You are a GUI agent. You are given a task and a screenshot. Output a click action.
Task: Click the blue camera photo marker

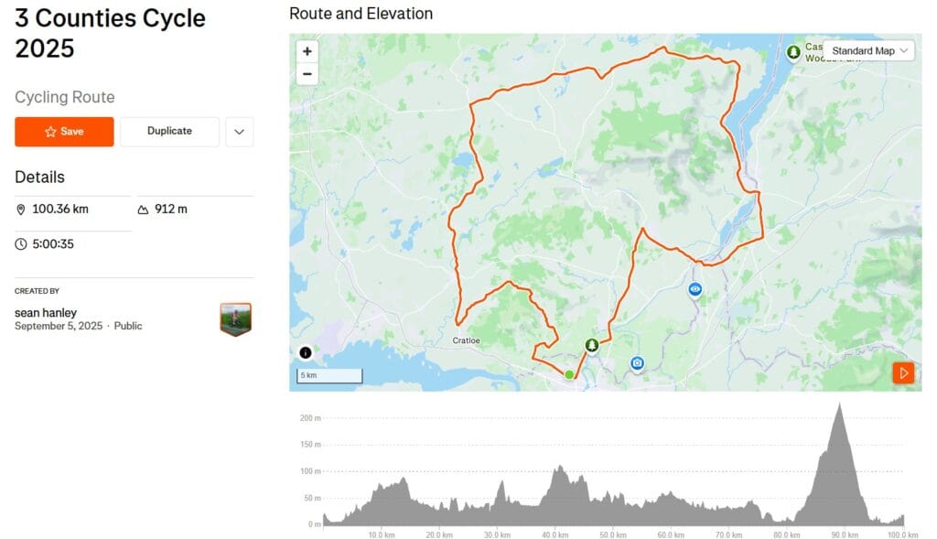click(x=637, y=363)
